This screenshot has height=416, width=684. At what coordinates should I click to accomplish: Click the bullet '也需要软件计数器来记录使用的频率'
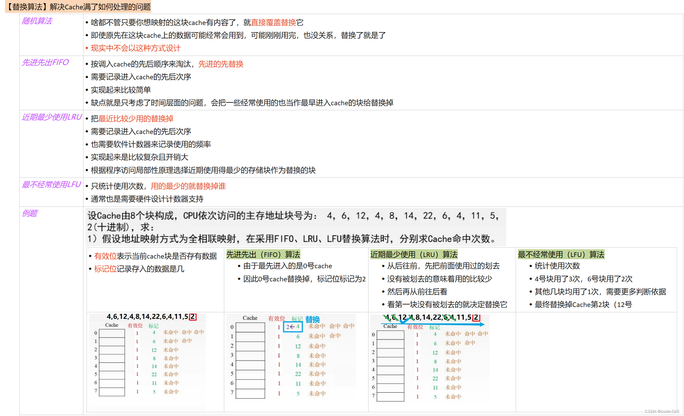click(151, 144)
